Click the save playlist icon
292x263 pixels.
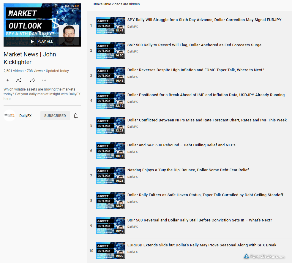(x=7, y=80)
